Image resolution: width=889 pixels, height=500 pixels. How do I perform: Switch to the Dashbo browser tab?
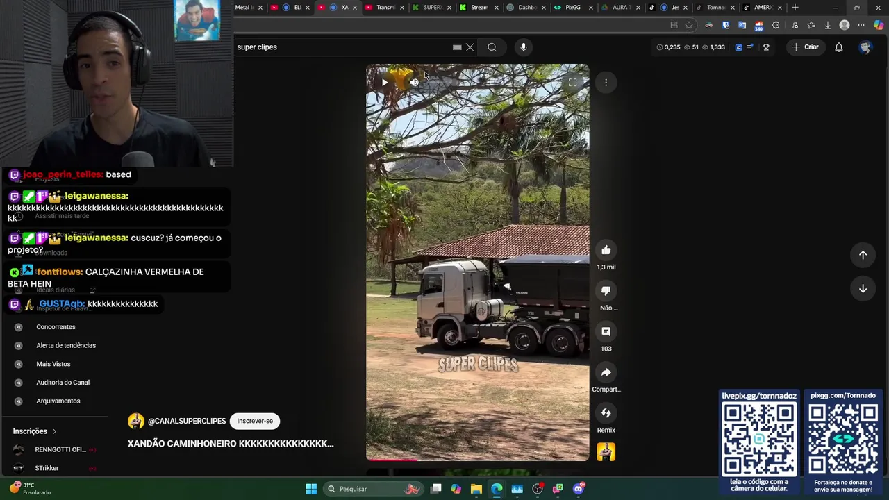526,8
